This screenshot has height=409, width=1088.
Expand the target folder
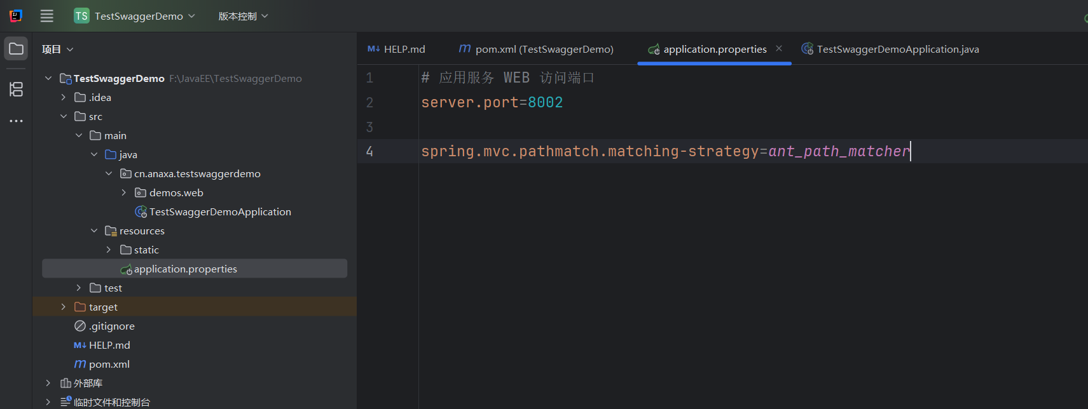pyautogui.click(x=64, y=307)
